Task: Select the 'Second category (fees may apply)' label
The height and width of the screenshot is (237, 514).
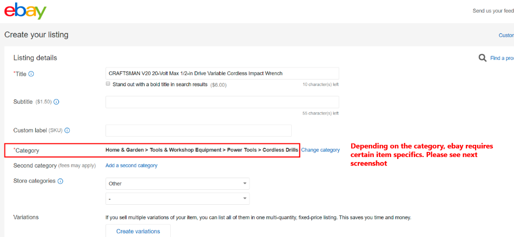Action: coord(54,166)
